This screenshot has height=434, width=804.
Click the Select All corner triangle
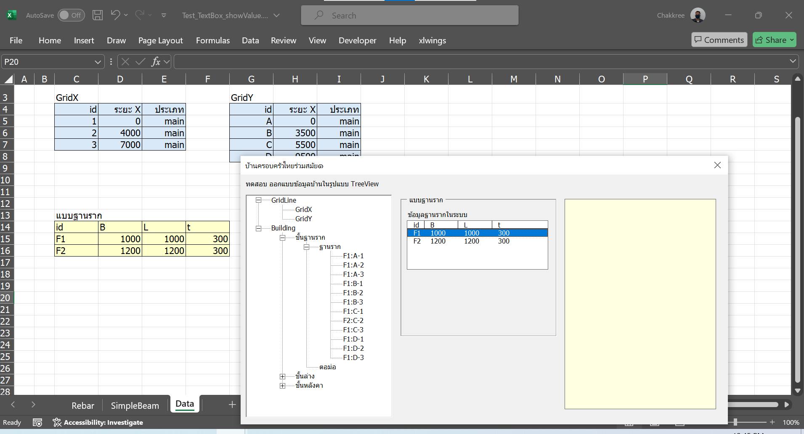pyautogui.click(x=8, y=79)
